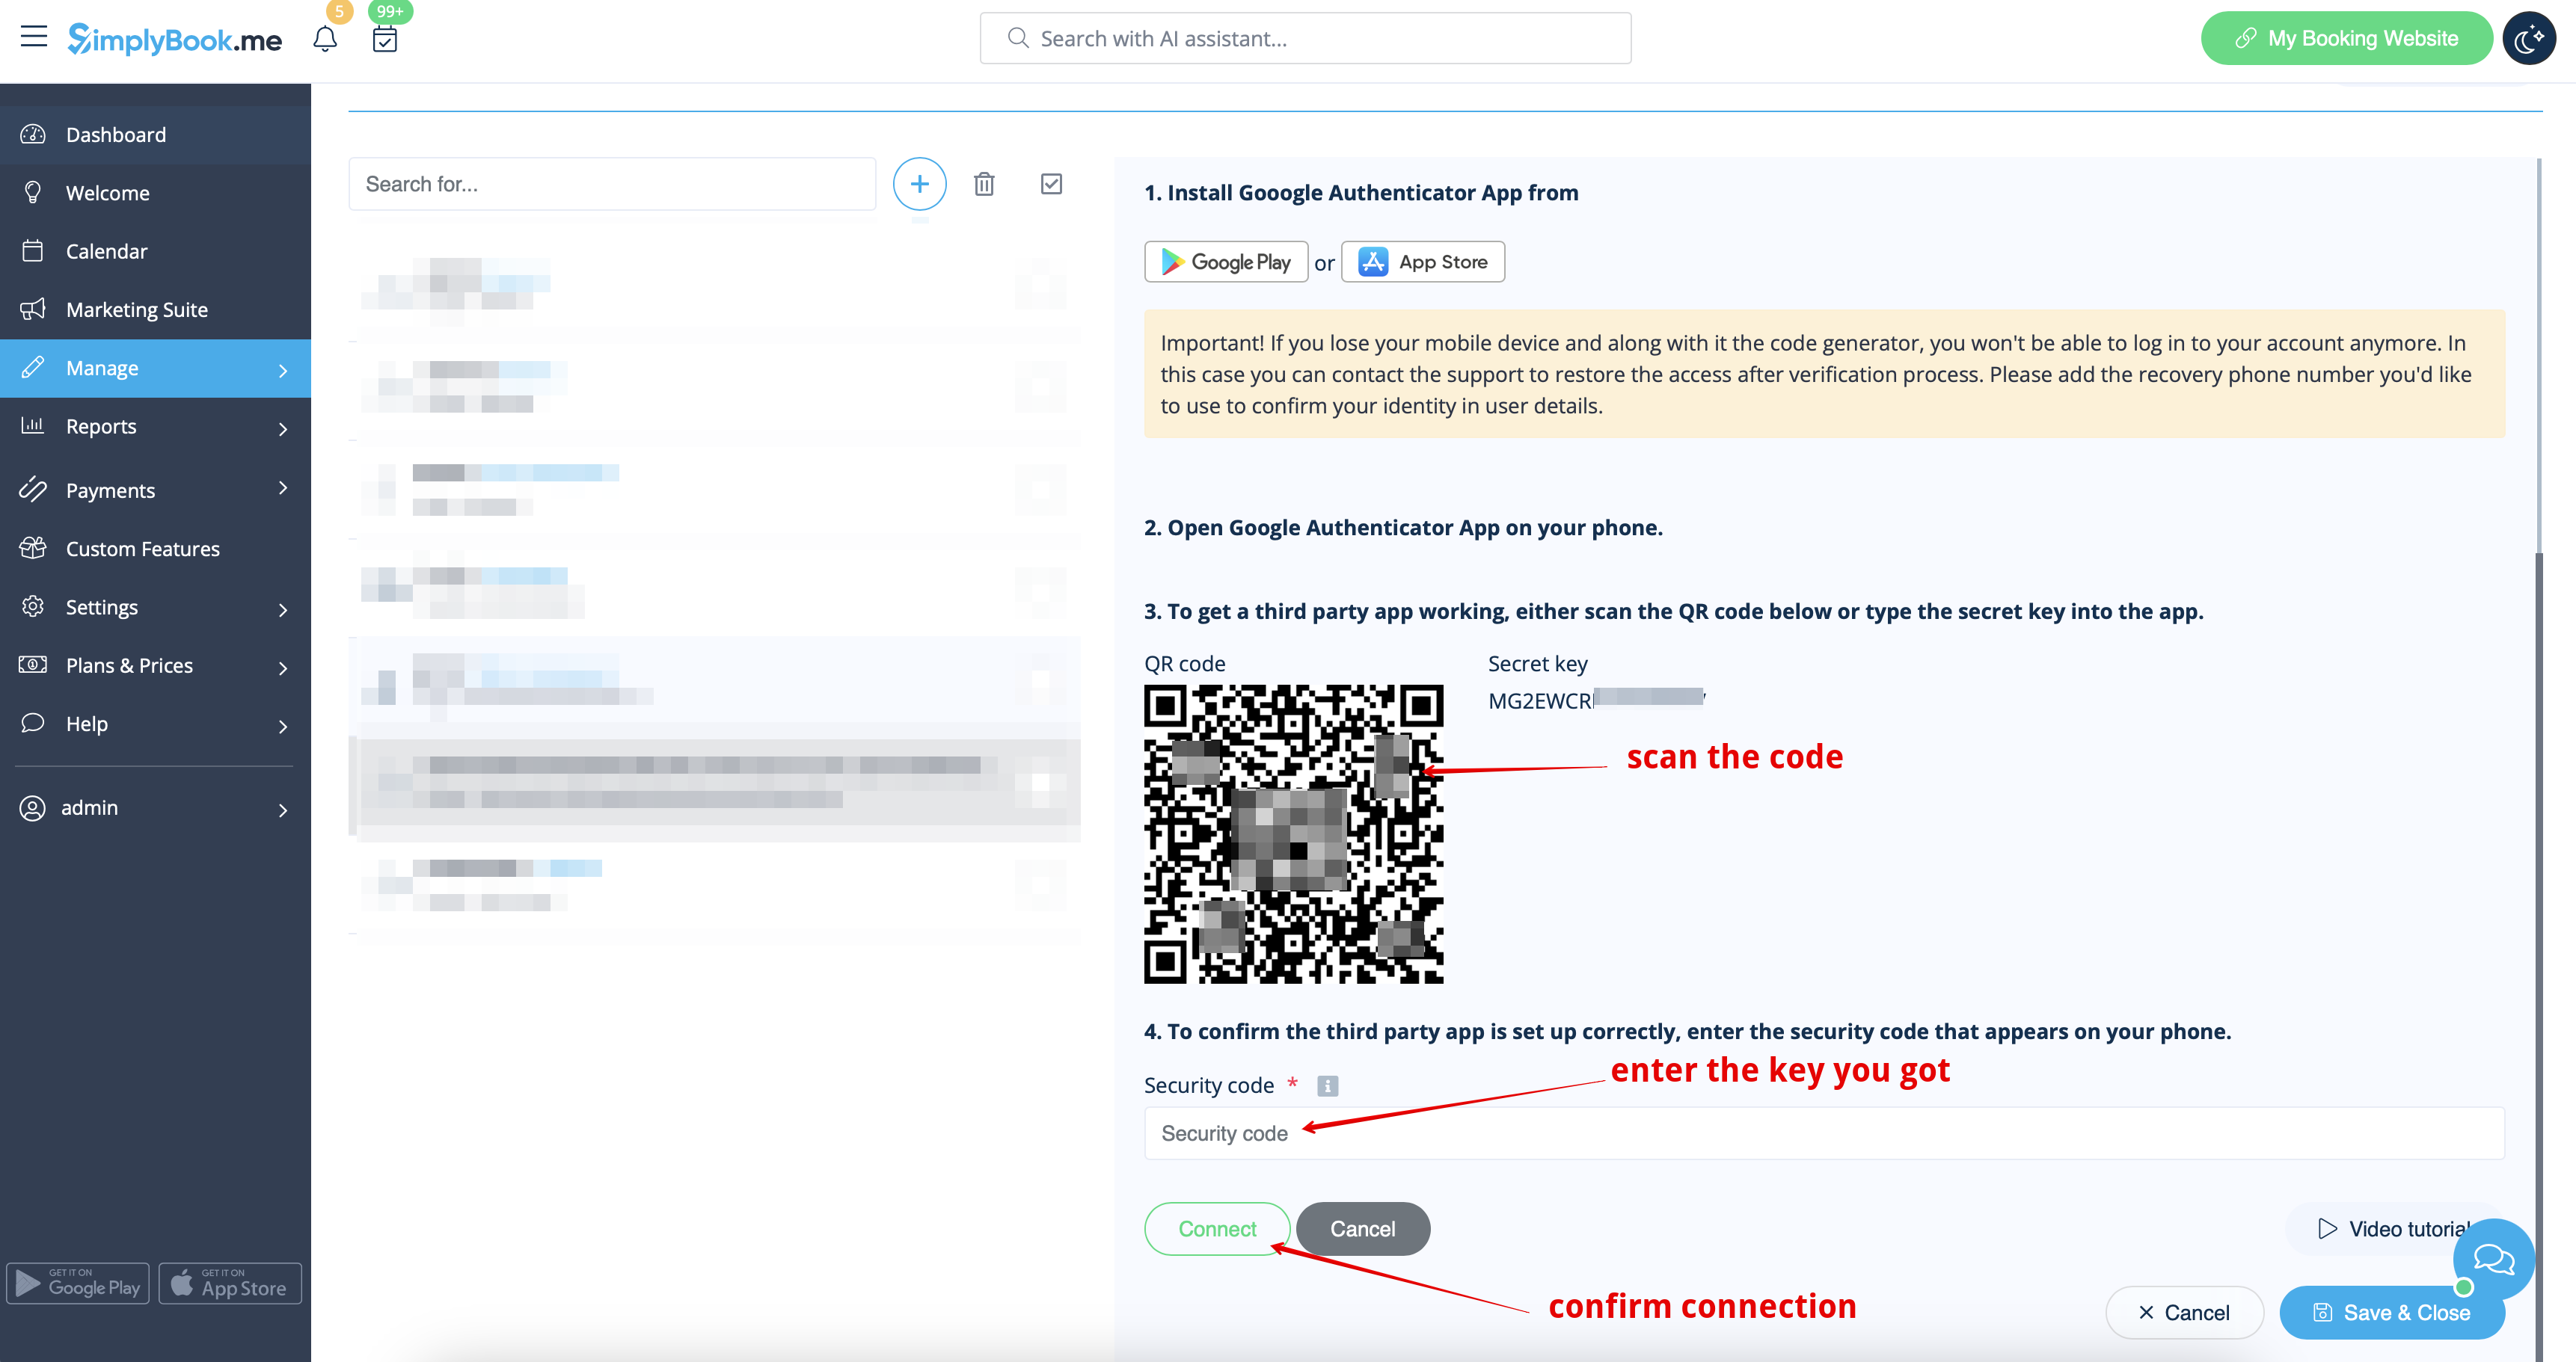Open Calendar in the sidebar

(x=155, y=251)
